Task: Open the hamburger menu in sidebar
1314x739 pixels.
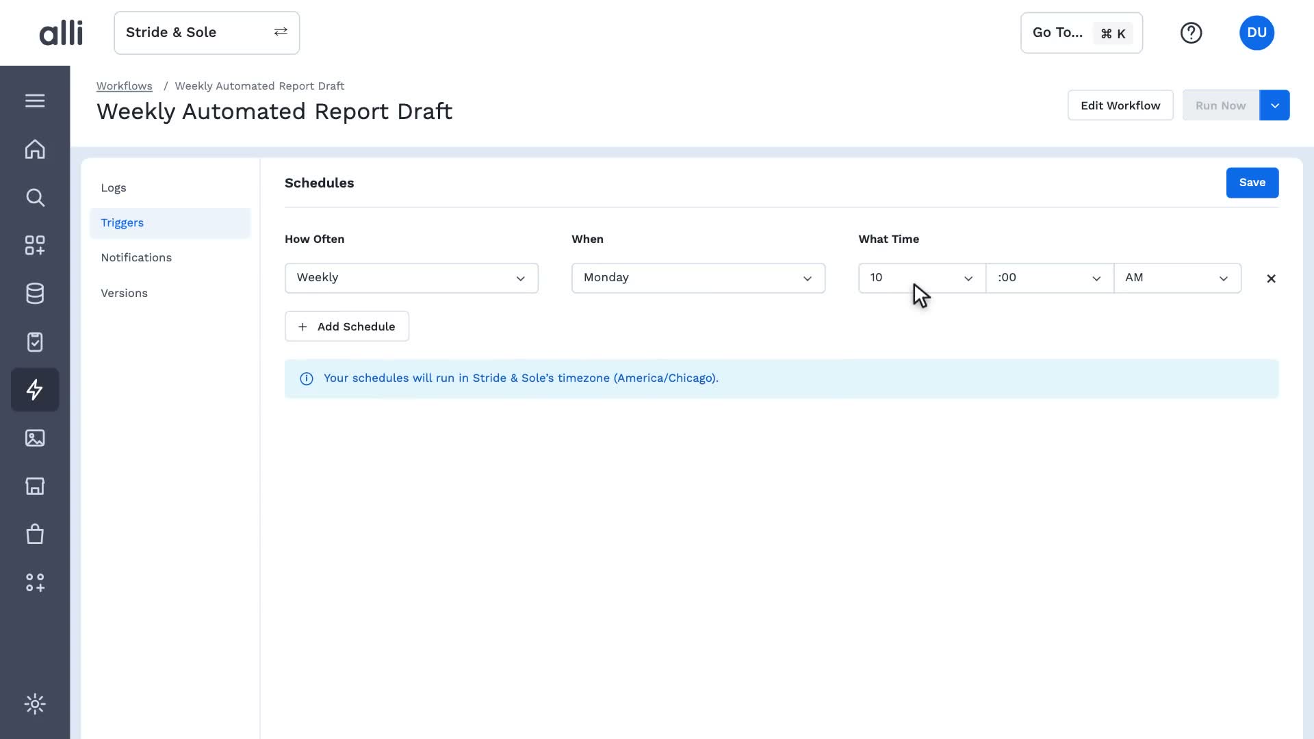Action: (35, 101)
